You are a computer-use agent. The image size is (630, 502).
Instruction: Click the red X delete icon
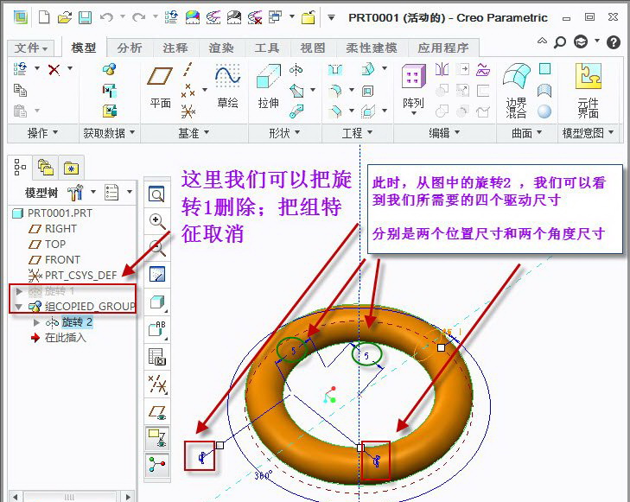pos(54,69)
